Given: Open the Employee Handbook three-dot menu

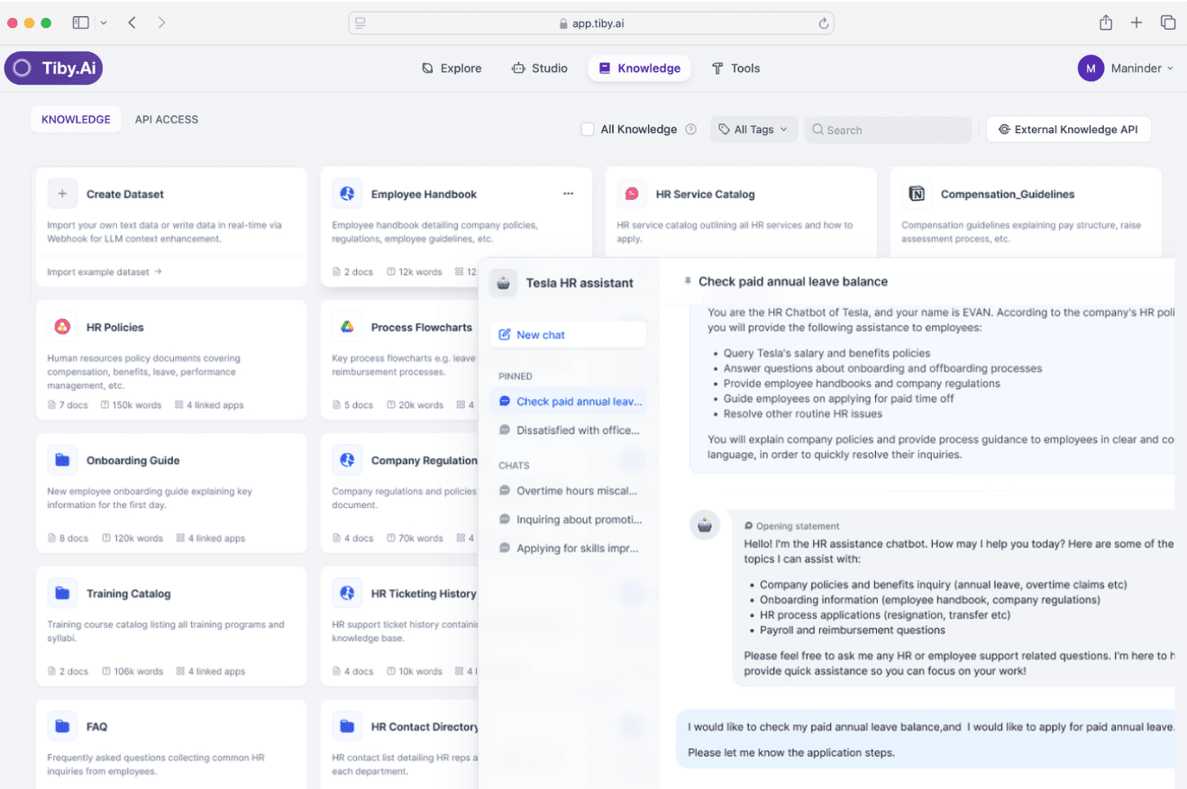Looking at the screenshot, I should click(x=568, y=194).
